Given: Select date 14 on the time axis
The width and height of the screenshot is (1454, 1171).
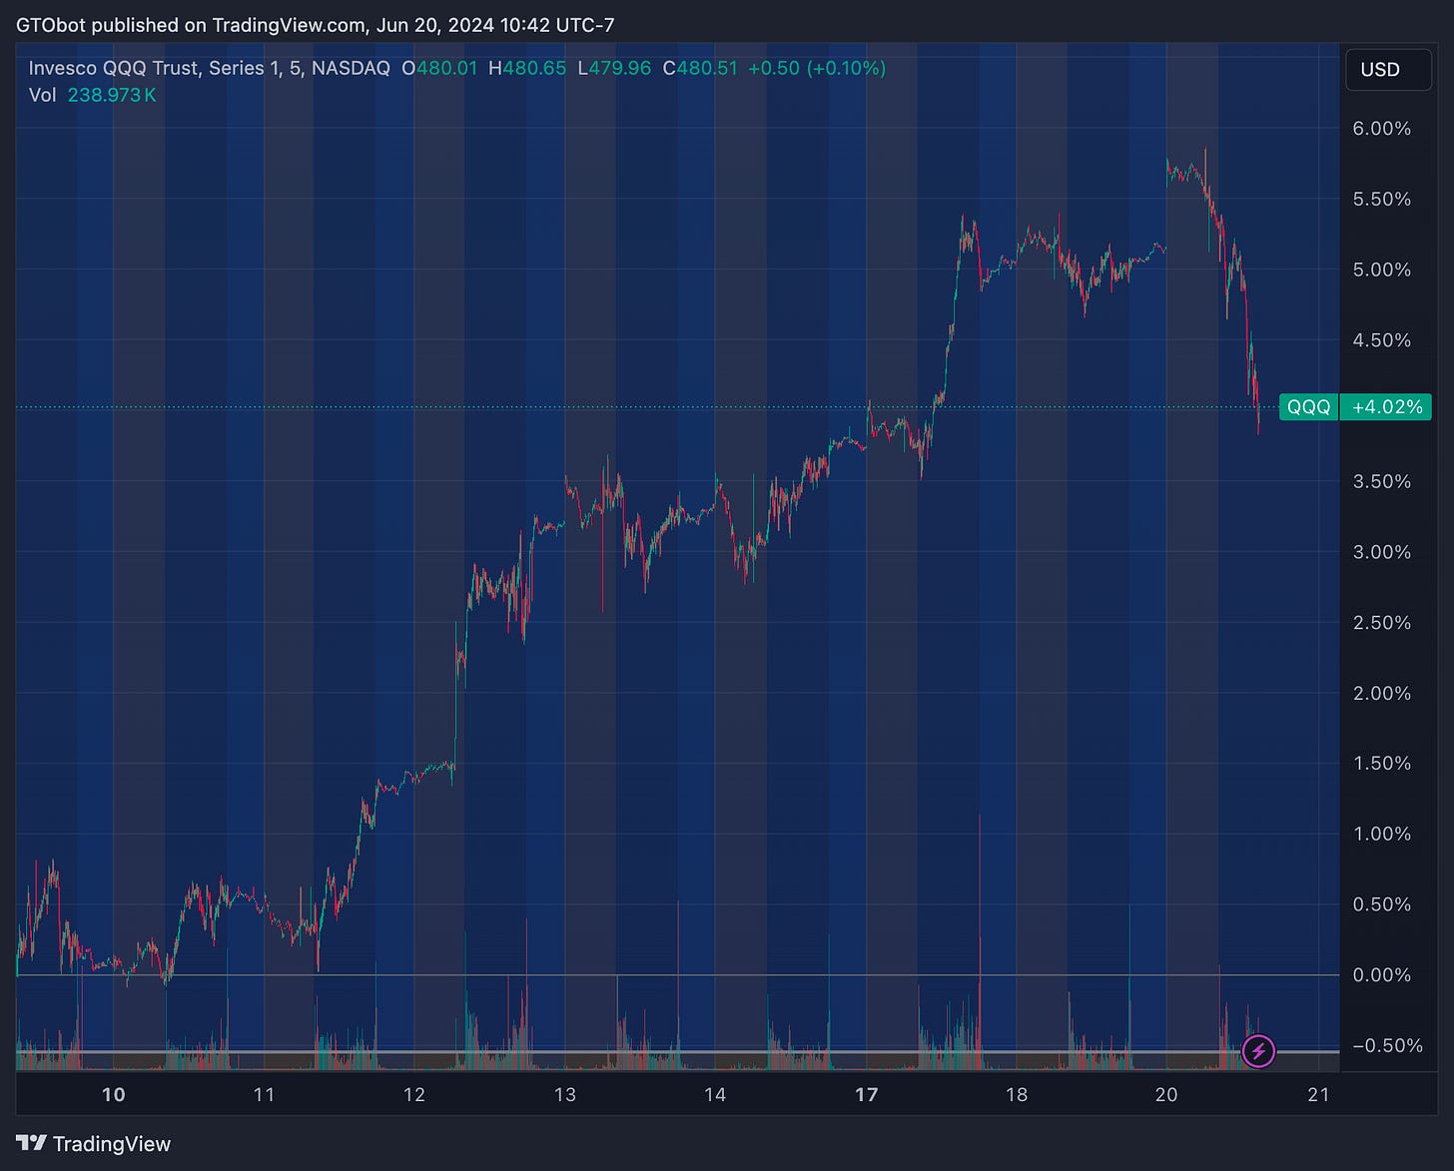Looking at the screenshot, I should (715, 1095).
